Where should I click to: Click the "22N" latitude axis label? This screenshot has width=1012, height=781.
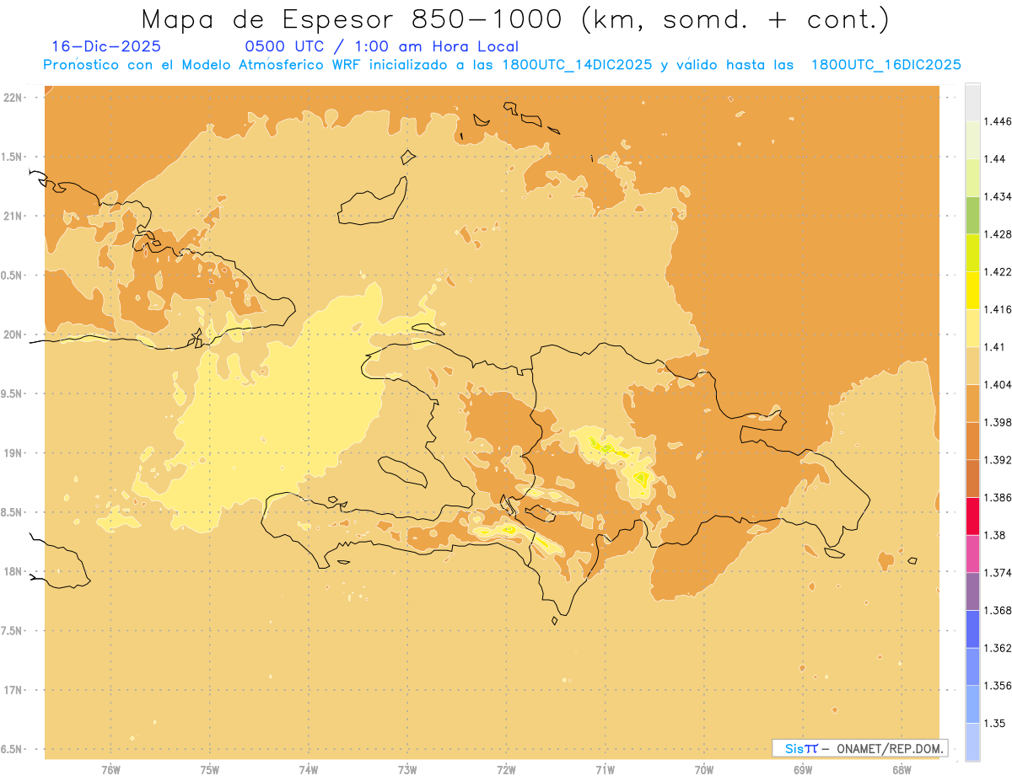click(13, 98)
